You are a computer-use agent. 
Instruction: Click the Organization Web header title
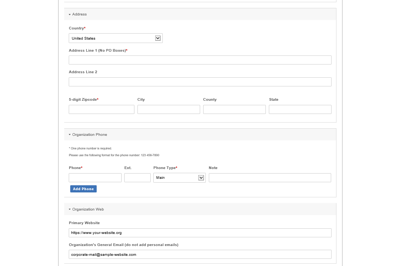pos(88,209)
